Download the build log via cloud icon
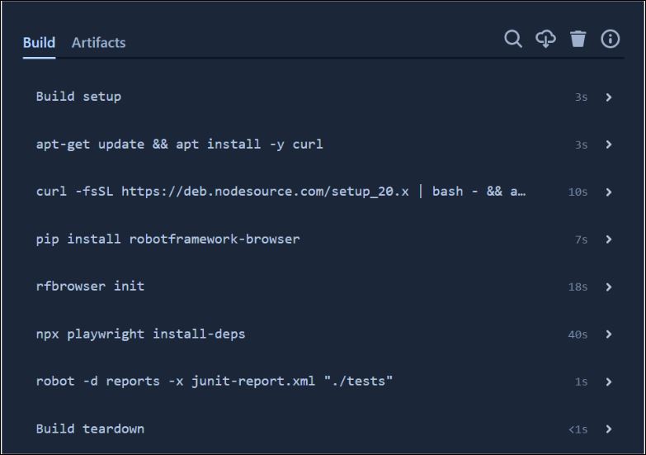The width and height of the screenshot is (646, 455). tap(545, 39)
